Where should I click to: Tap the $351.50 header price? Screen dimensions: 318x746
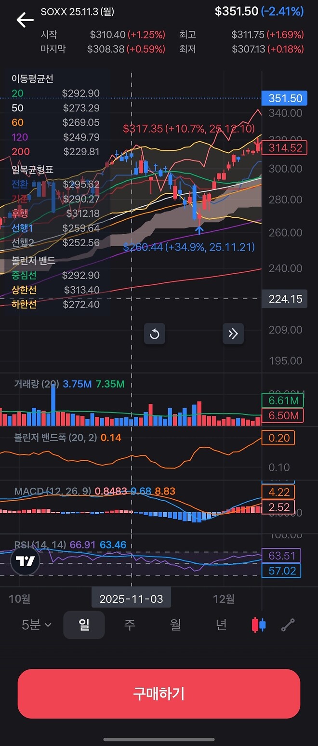(x=237, y=12)
